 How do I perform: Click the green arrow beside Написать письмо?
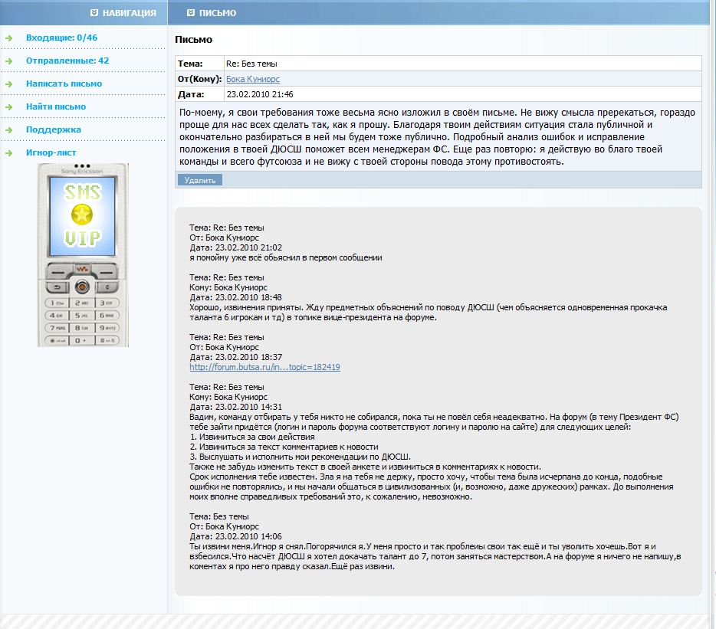(8, 84)
